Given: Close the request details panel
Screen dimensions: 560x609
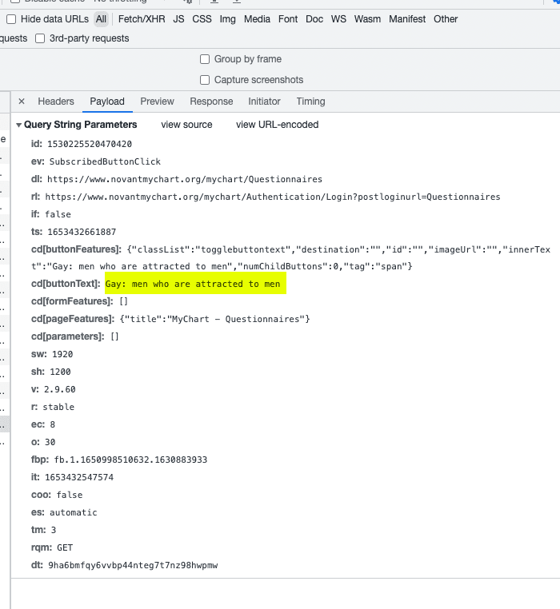Looking at the screenshot, I should [22, 101].
